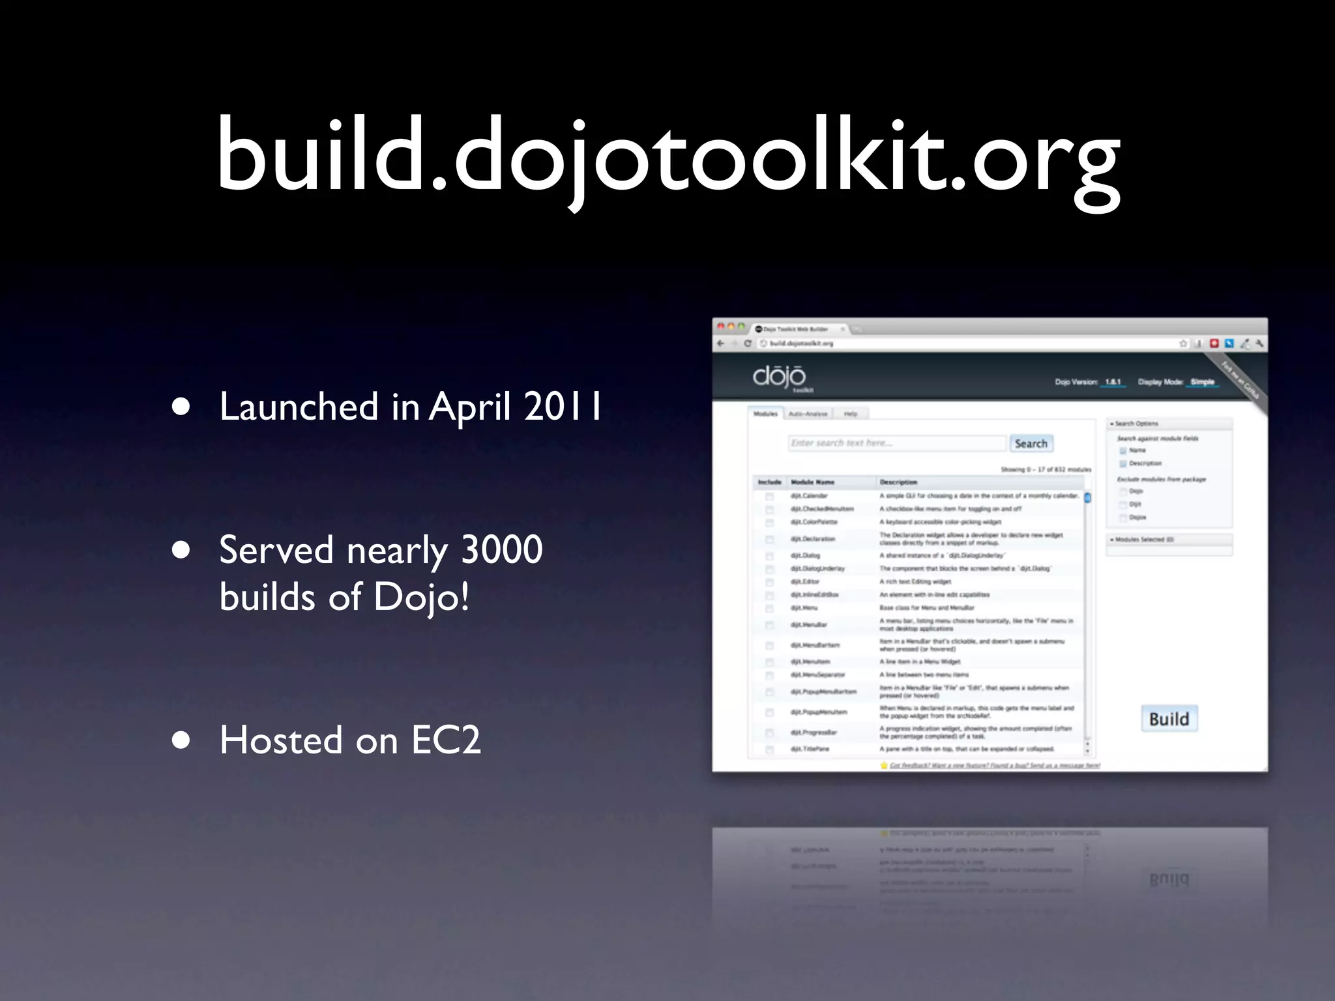Click dijit.MenuItem module name
This screenshot has width=1335, height=1001.
coord(810,662)
